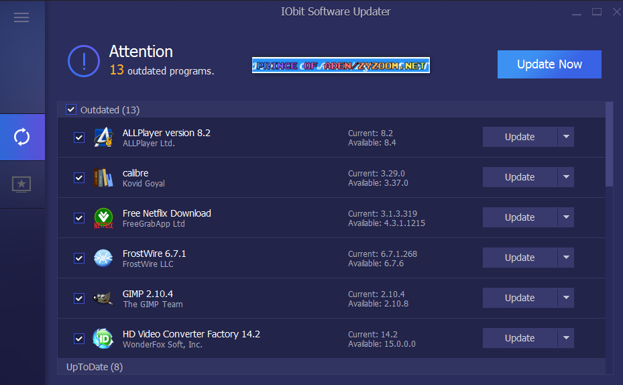Uncheck the ALLPlayer version 8.2 checkbox

coord(79,137)
